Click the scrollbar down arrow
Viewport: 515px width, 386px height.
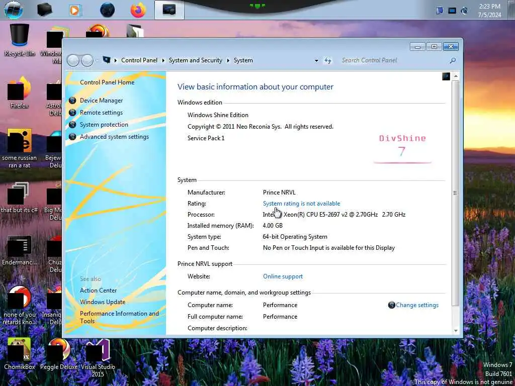(x=456, y=331)
